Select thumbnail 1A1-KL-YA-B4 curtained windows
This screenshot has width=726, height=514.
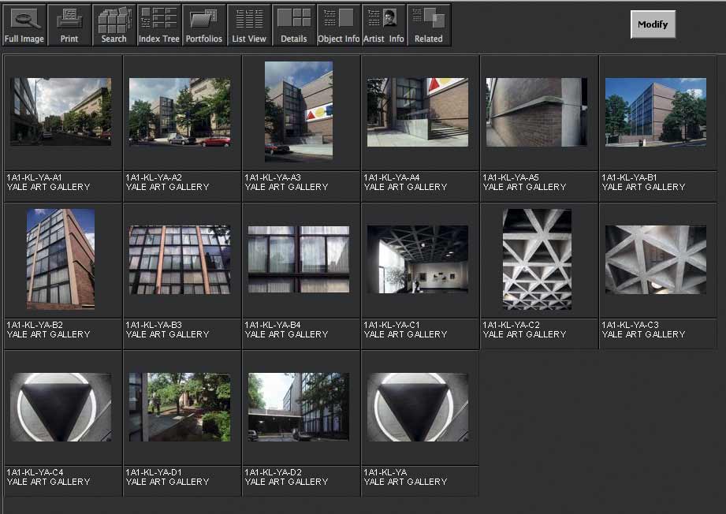coord(299,259)
